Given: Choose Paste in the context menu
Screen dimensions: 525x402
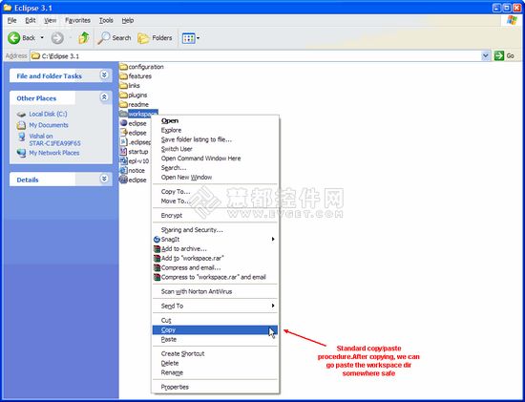Looking at the screenshot, I should pyautogui.click(x=215, y=339).
